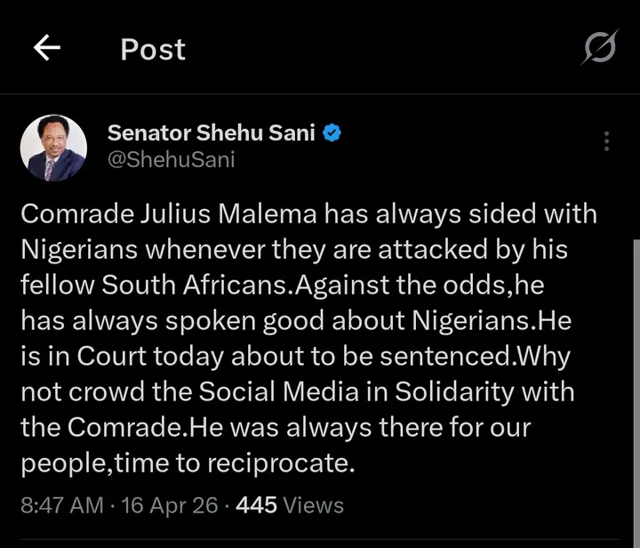Image resolution: width=640 pixels, height=548 pixels.
Task: Click the blue verified badge
Action: 333,134
